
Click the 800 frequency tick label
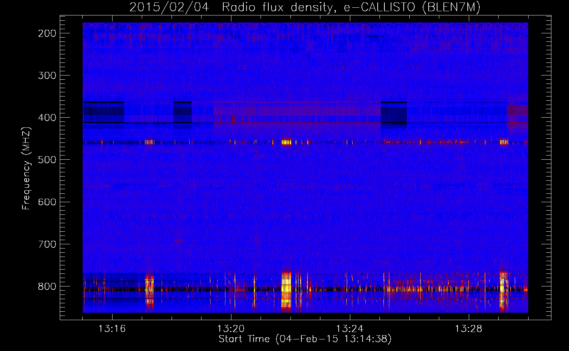pos(47,286)
